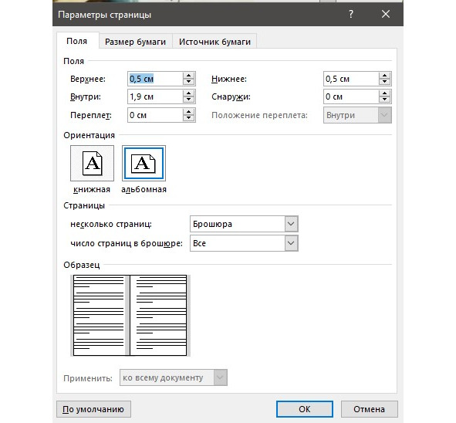This screenshot has width=456, height=423.
Task: Select the portrait (книжная) orientation icon
Action: (92, 163)
